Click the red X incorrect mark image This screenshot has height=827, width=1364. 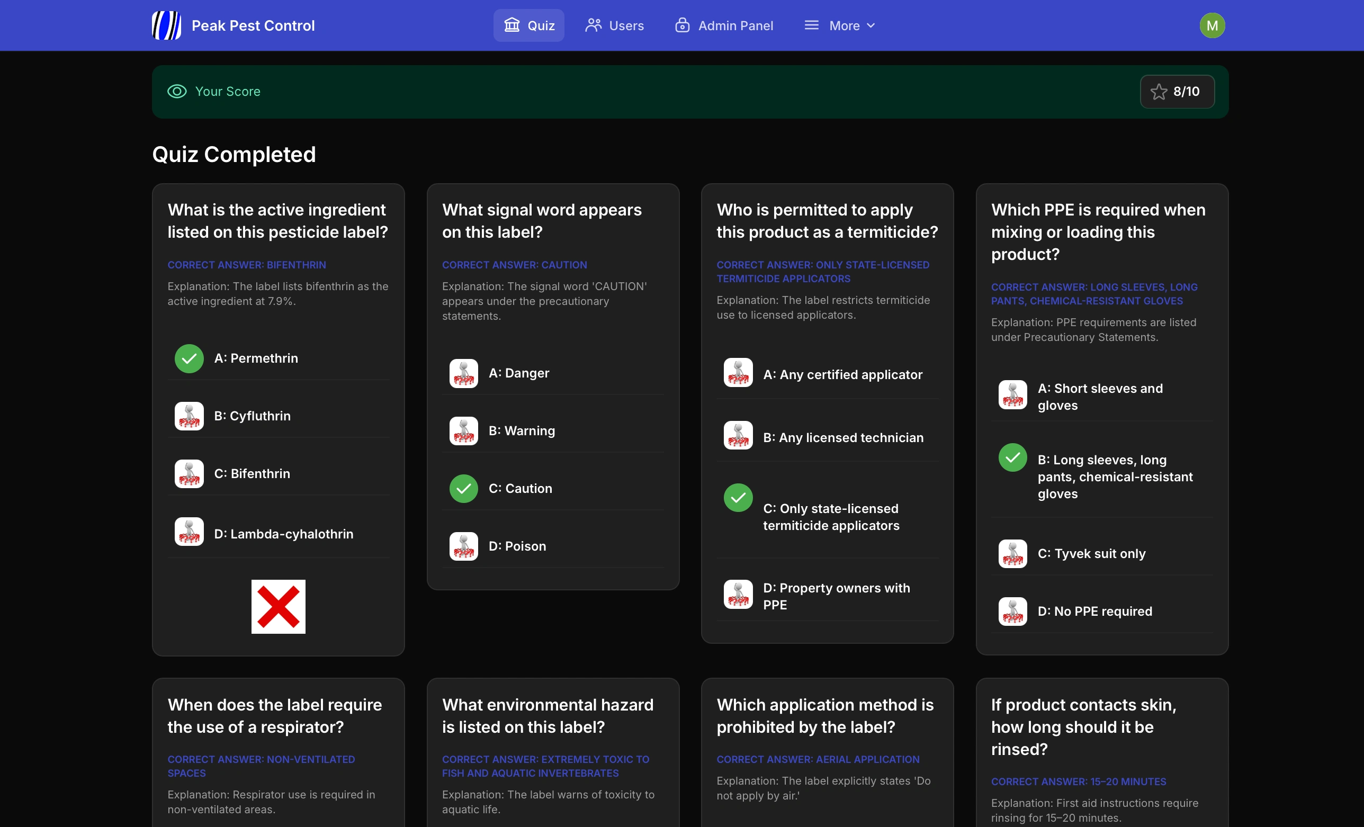[278, 606]
